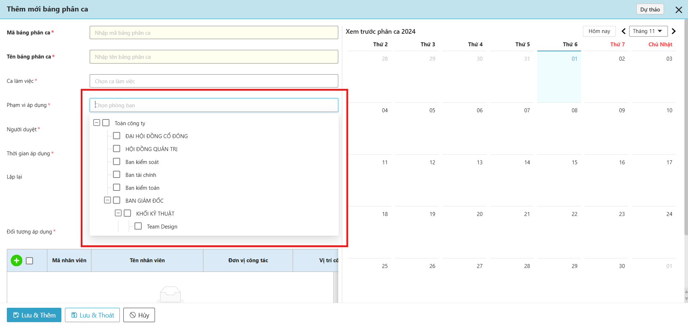The width and height of the screenshot is (688, 325).
Task: Click Lưu & Thêm save button
Action: pyautogui.click(x=34, y=315)
